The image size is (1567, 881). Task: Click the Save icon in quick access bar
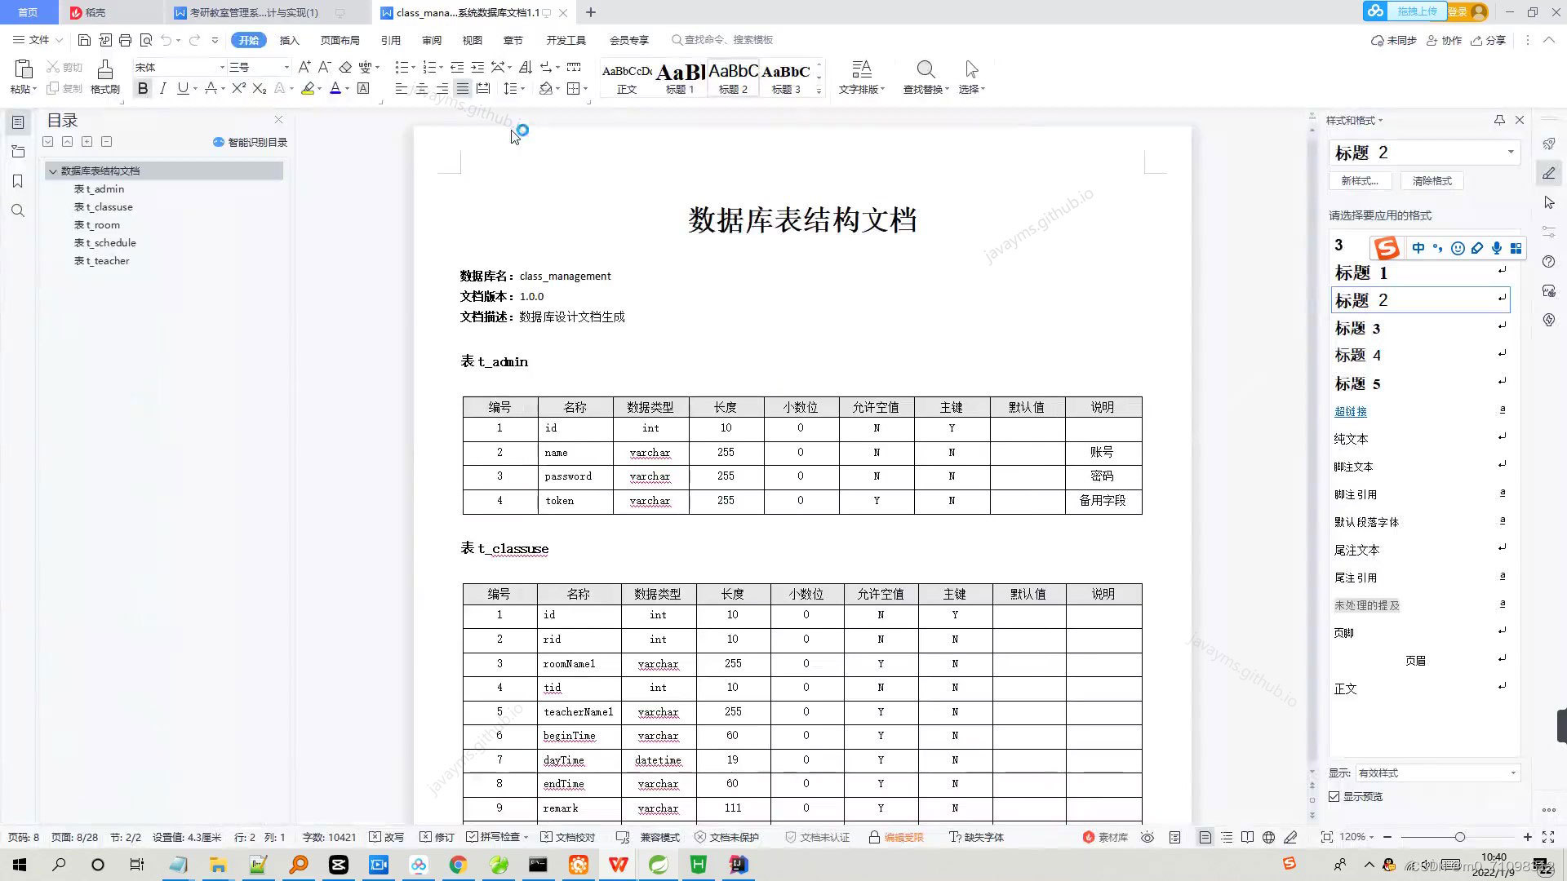pyautogui.click(x=84, y=40)
